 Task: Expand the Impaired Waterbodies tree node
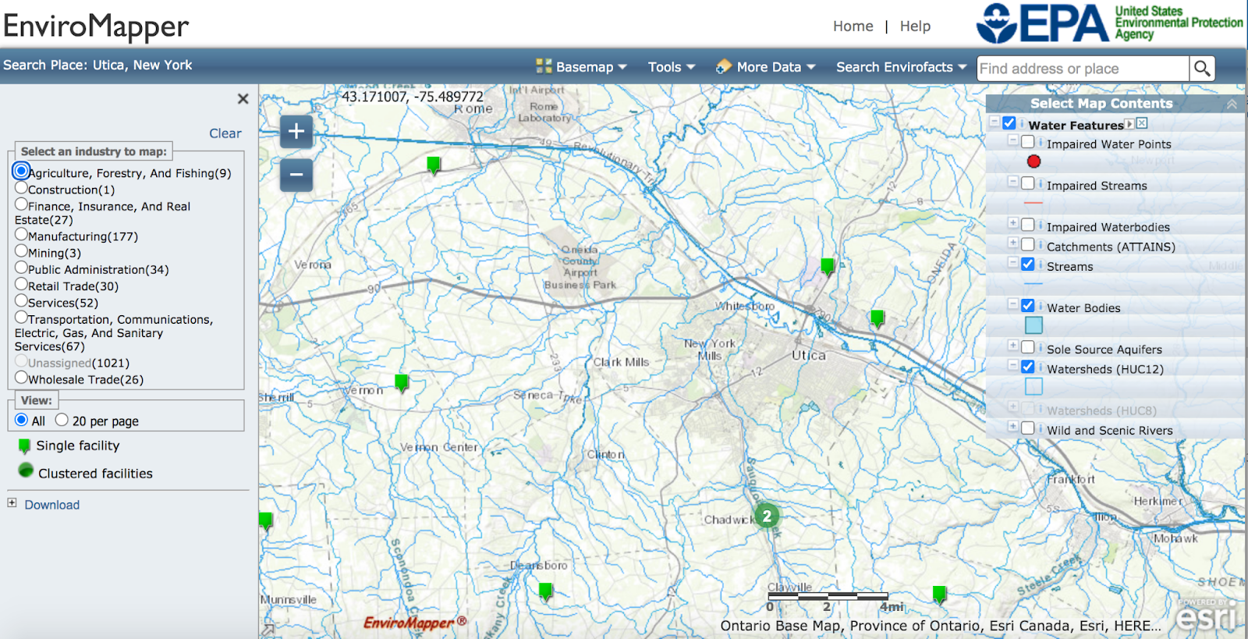[x=1013, y=224]
